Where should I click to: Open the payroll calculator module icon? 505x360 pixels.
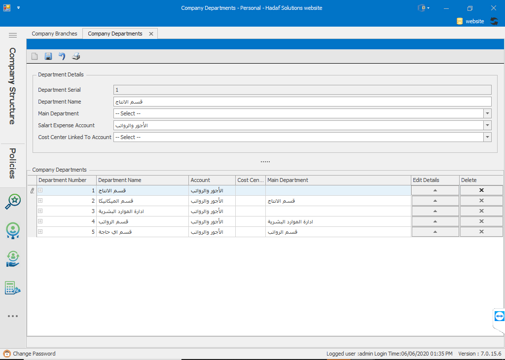[x=13, y=288]
